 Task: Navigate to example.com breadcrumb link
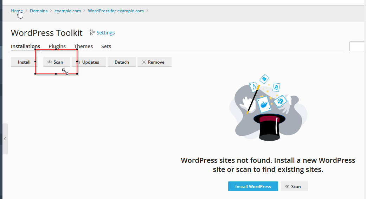[68, 11]
